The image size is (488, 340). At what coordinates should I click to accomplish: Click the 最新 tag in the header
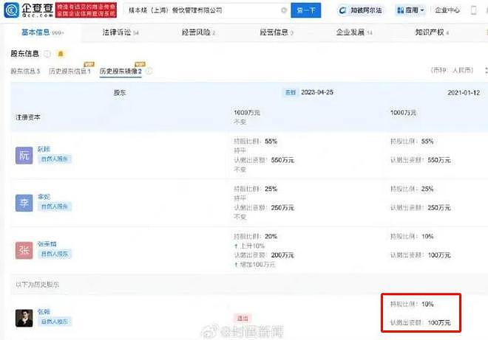290,92
